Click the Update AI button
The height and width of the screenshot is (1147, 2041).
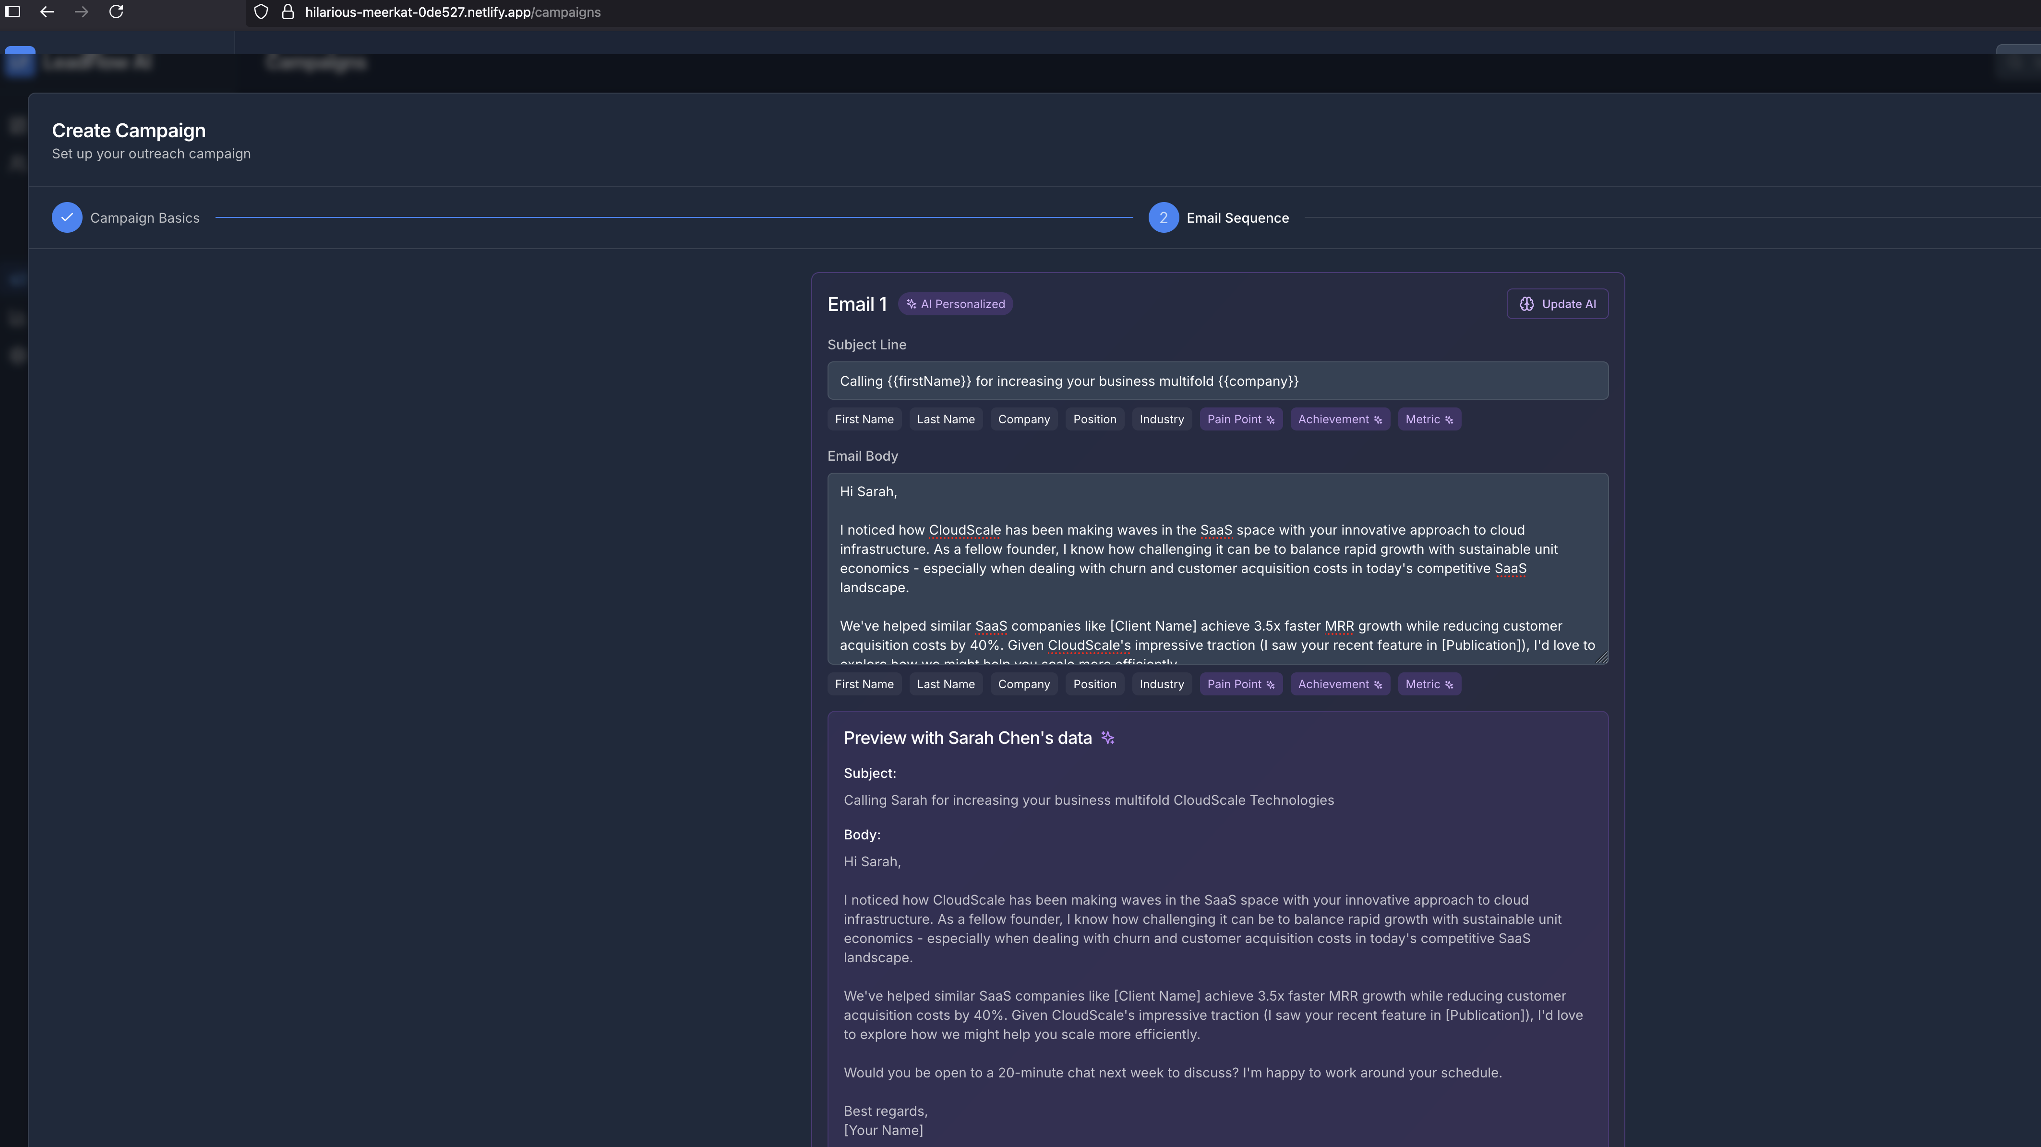(1557, 304)
